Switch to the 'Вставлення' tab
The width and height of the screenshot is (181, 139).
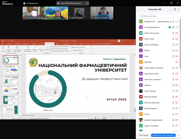17,44
